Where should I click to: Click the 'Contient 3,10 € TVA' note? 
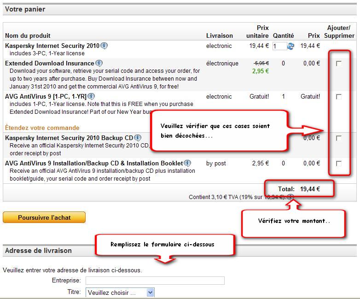coord(237,197)
